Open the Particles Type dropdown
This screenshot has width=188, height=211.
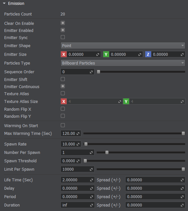tap(123, 63)
